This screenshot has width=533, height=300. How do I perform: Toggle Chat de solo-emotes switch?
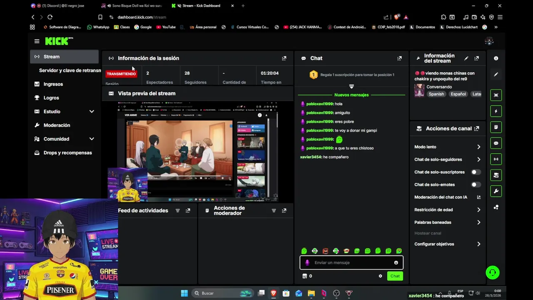476,185
